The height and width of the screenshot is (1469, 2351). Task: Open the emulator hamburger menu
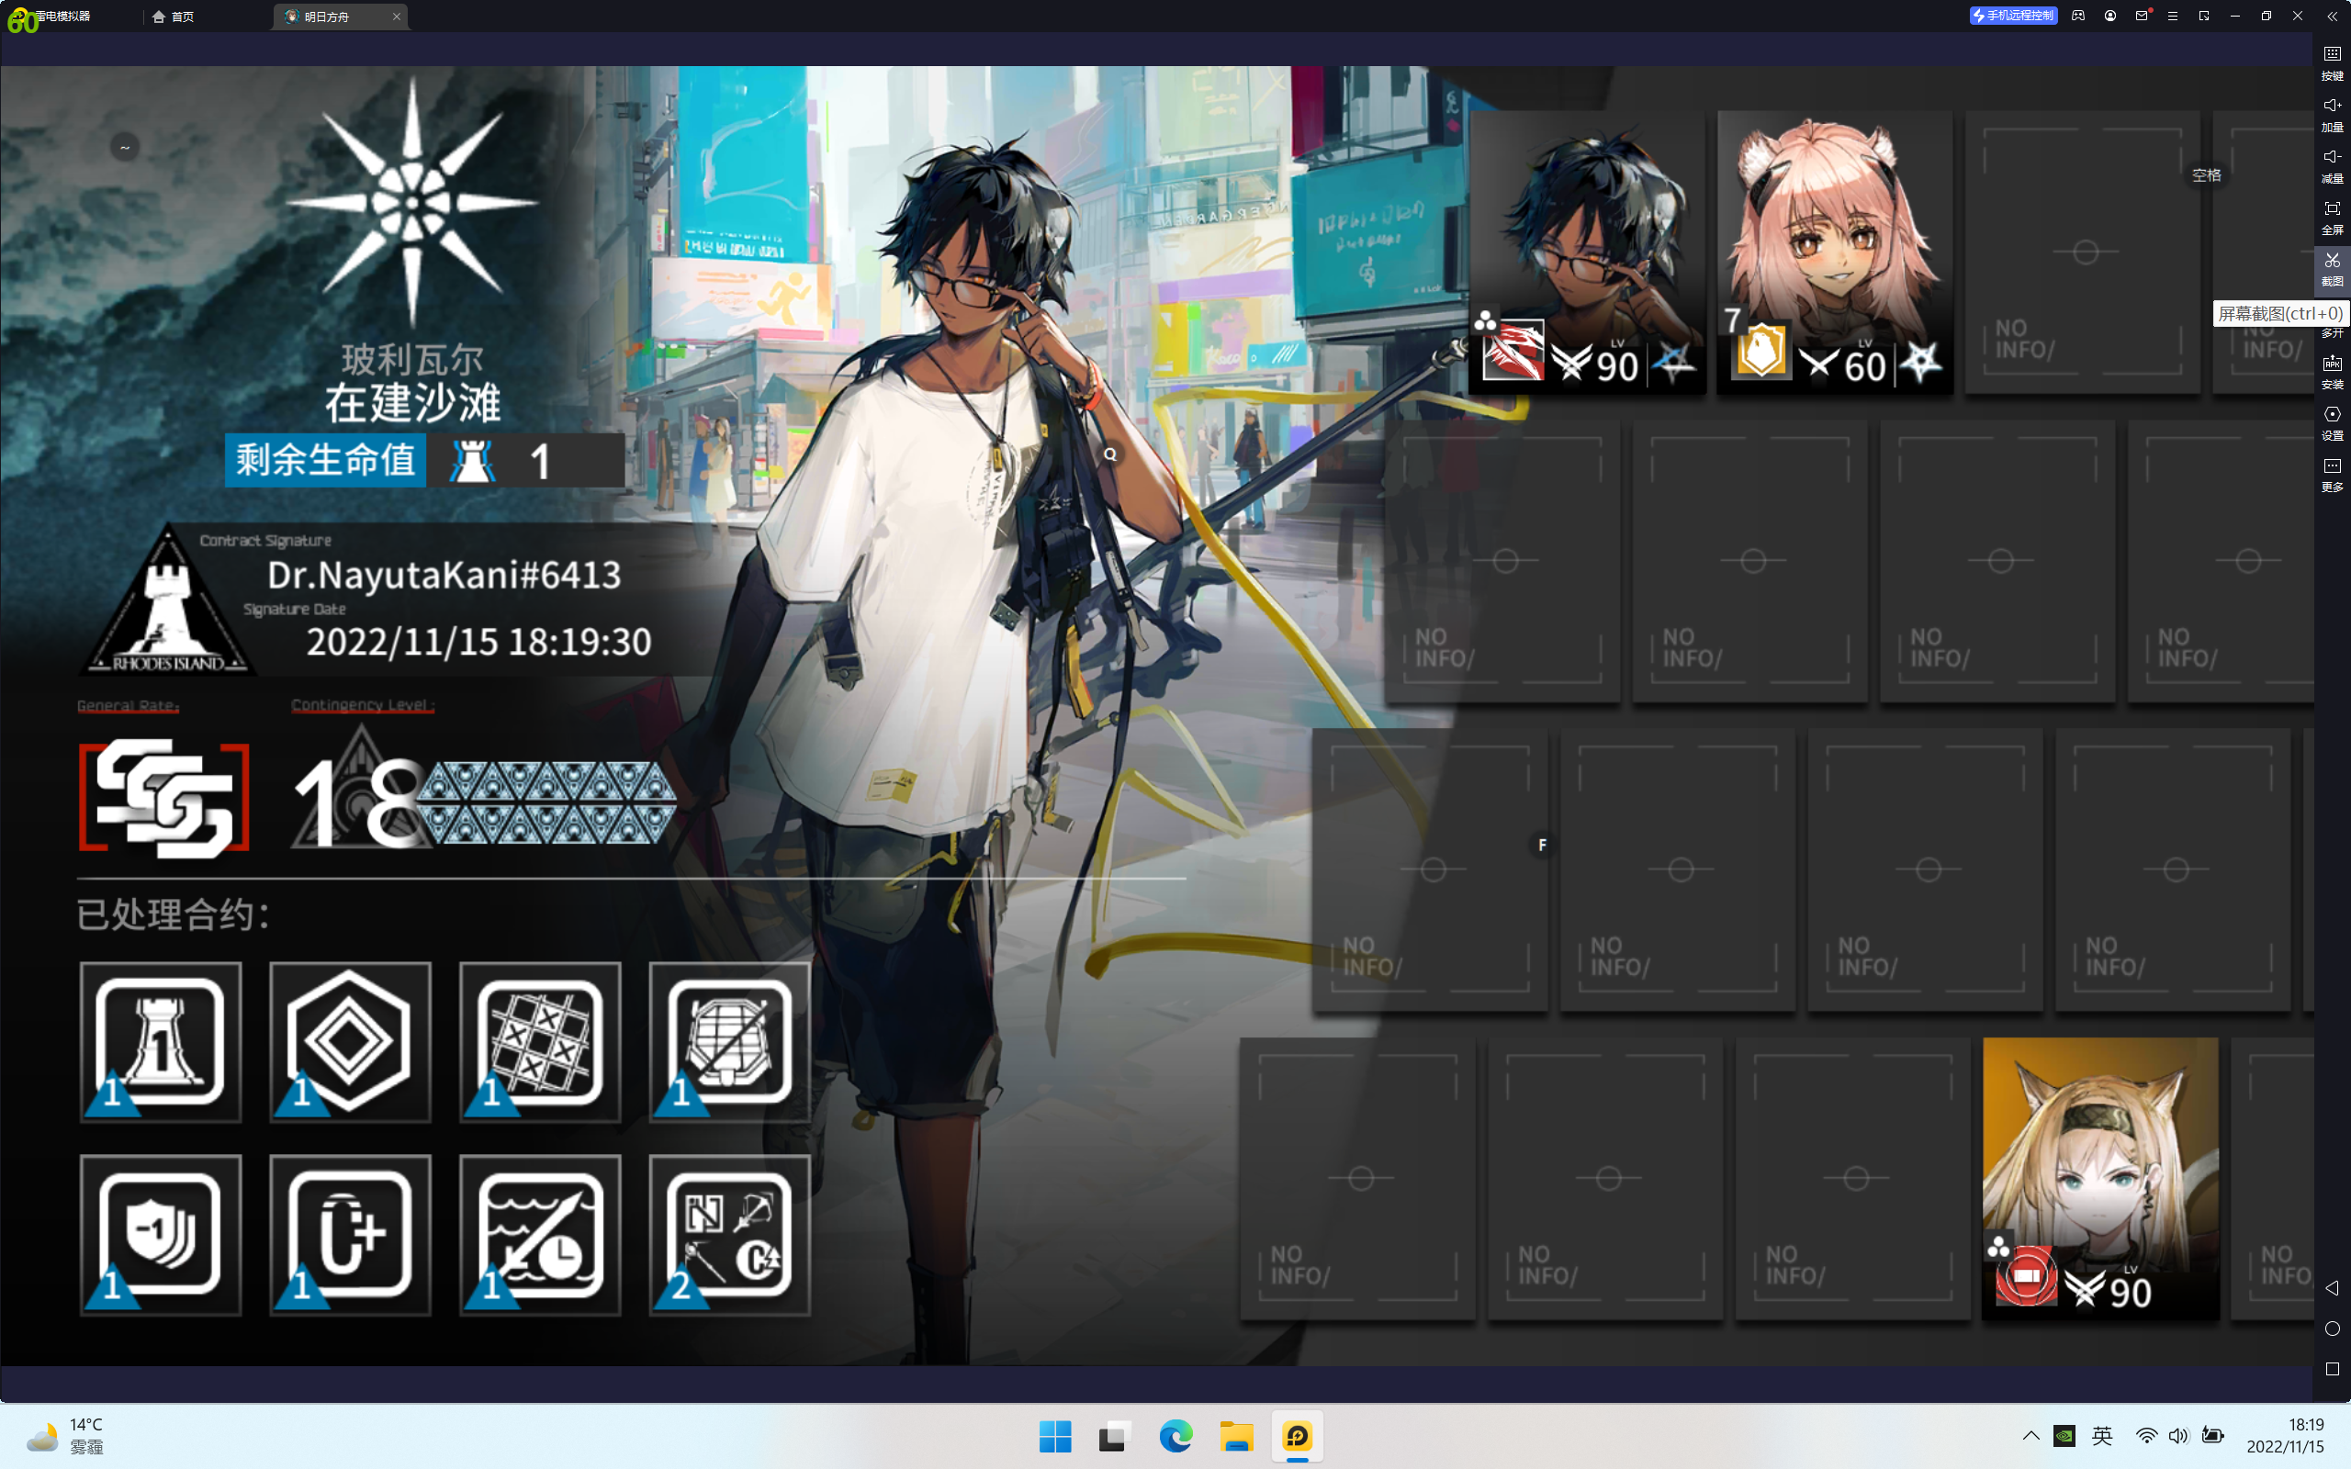[x=2172, y=16]
